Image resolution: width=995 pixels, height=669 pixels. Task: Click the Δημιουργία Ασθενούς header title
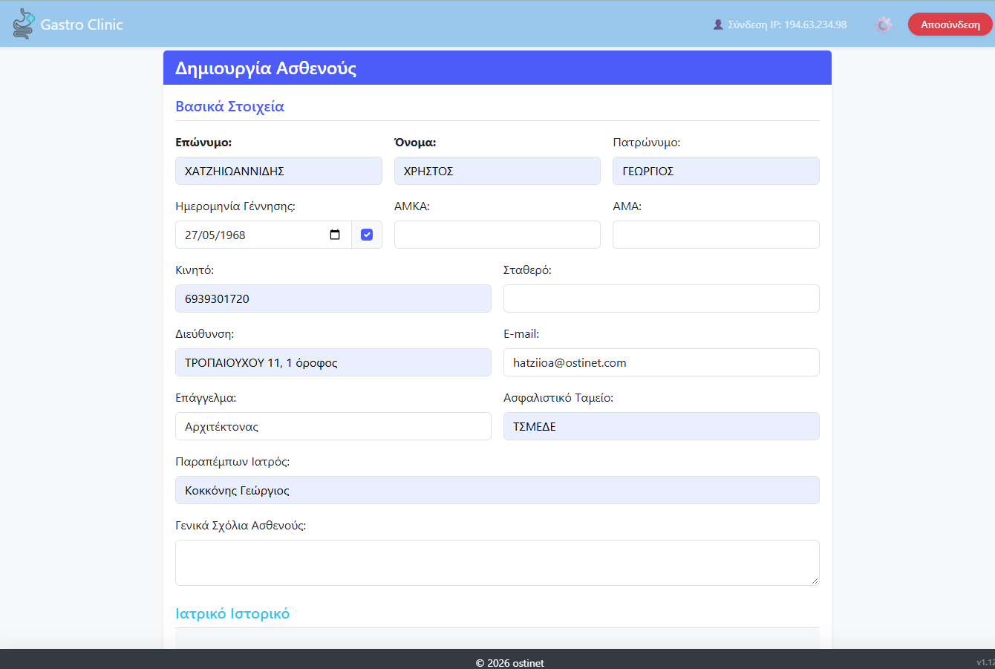(266, 68)
